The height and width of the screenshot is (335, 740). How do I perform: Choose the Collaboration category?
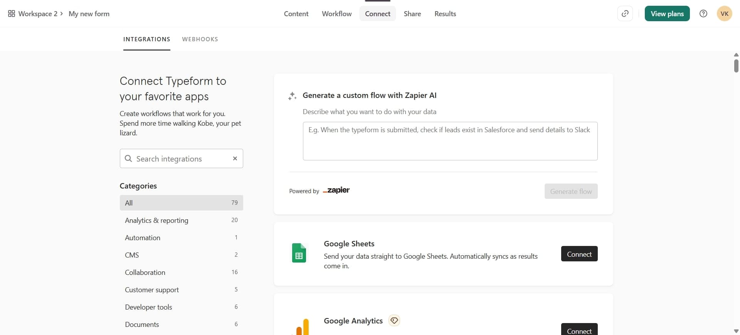tap(182, 272)
